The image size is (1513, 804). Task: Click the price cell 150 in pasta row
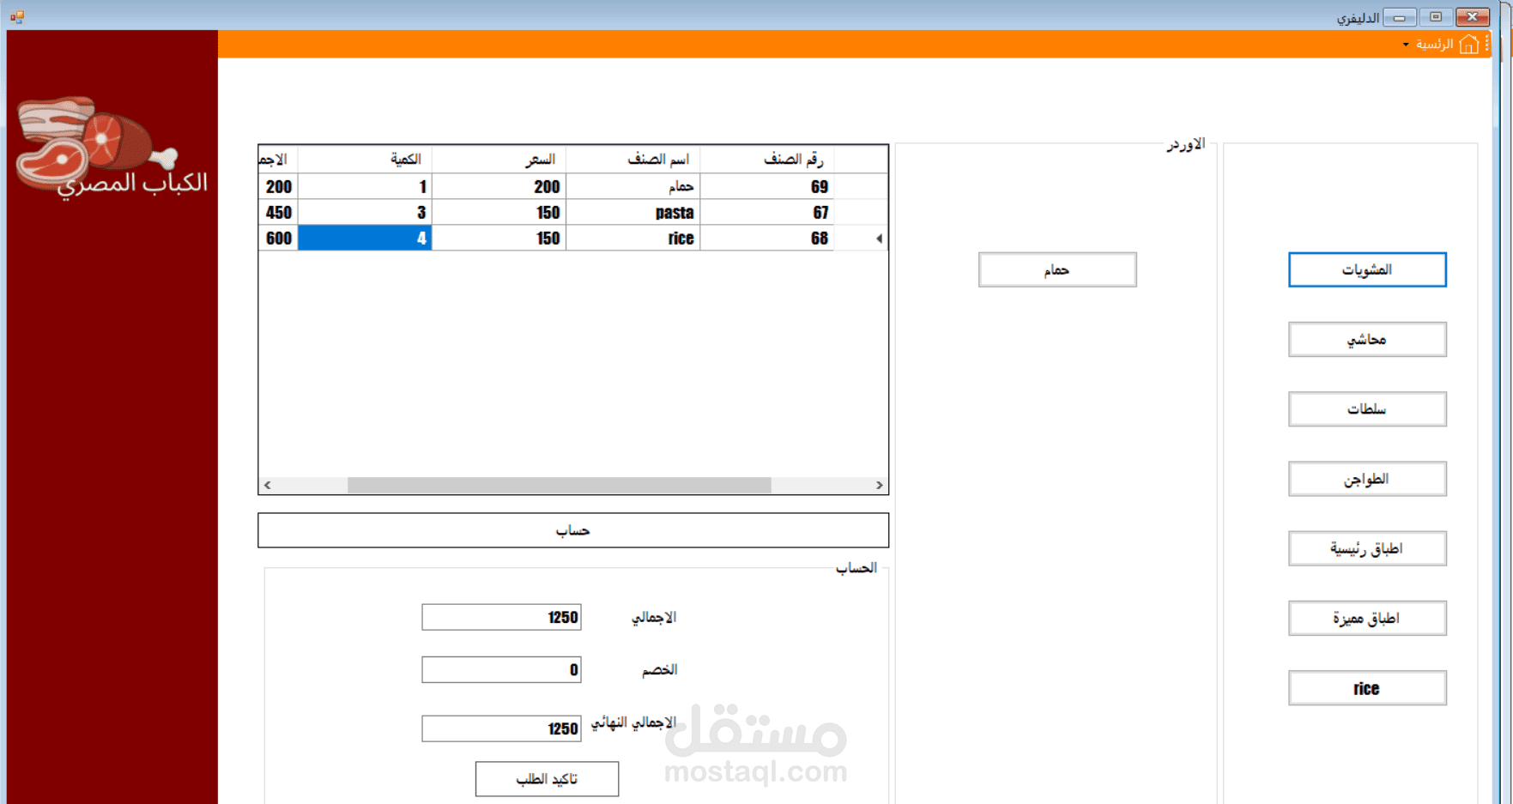(x=499, y=212)
